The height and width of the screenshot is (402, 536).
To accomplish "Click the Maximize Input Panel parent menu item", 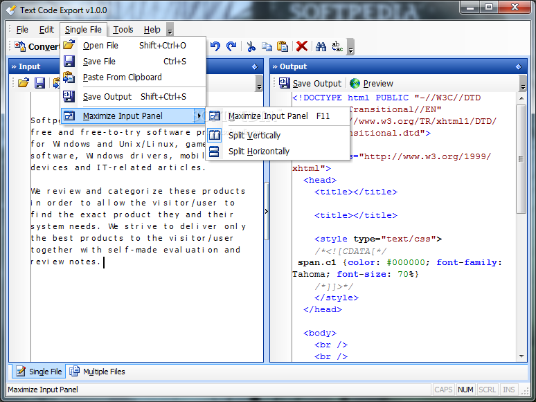I will (x=134, y=116).
